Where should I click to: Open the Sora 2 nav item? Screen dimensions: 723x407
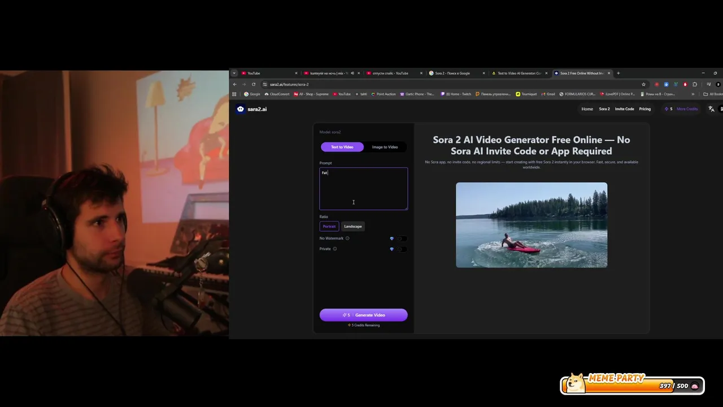coord(604,109)
